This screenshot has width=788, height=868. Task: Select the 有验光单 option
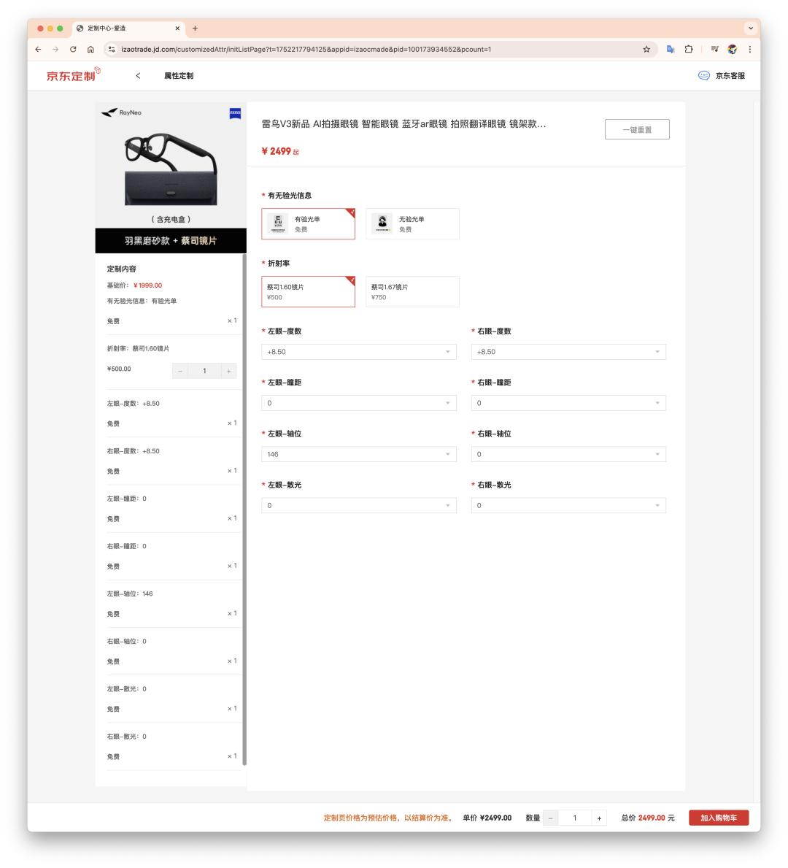[308, 224]
